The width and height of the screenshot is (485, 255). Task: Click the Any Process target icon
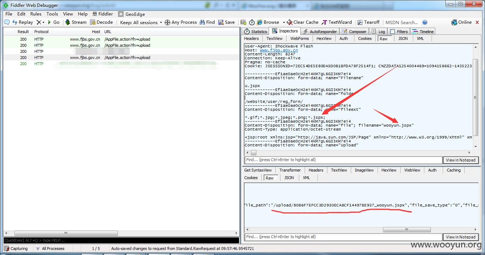tap(167, 22)
